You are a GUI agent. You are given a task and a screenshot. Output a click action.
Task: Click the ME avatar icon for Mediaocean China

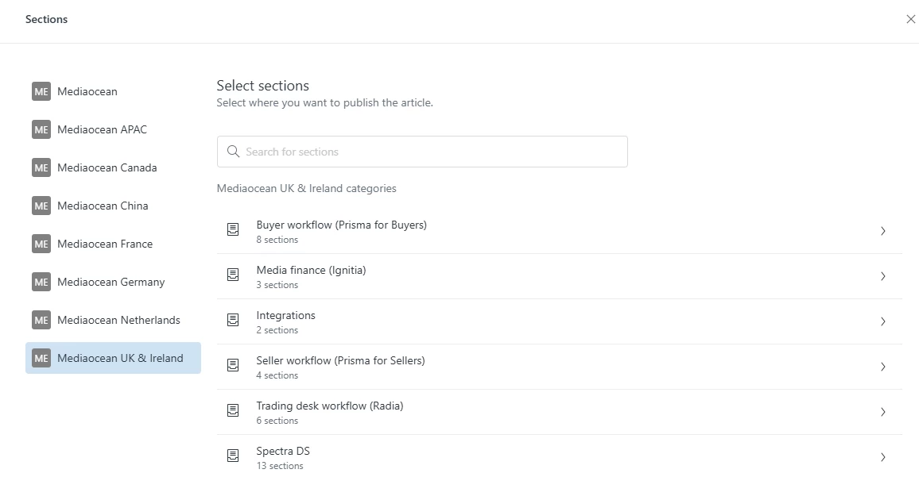[x=41, y=206]
